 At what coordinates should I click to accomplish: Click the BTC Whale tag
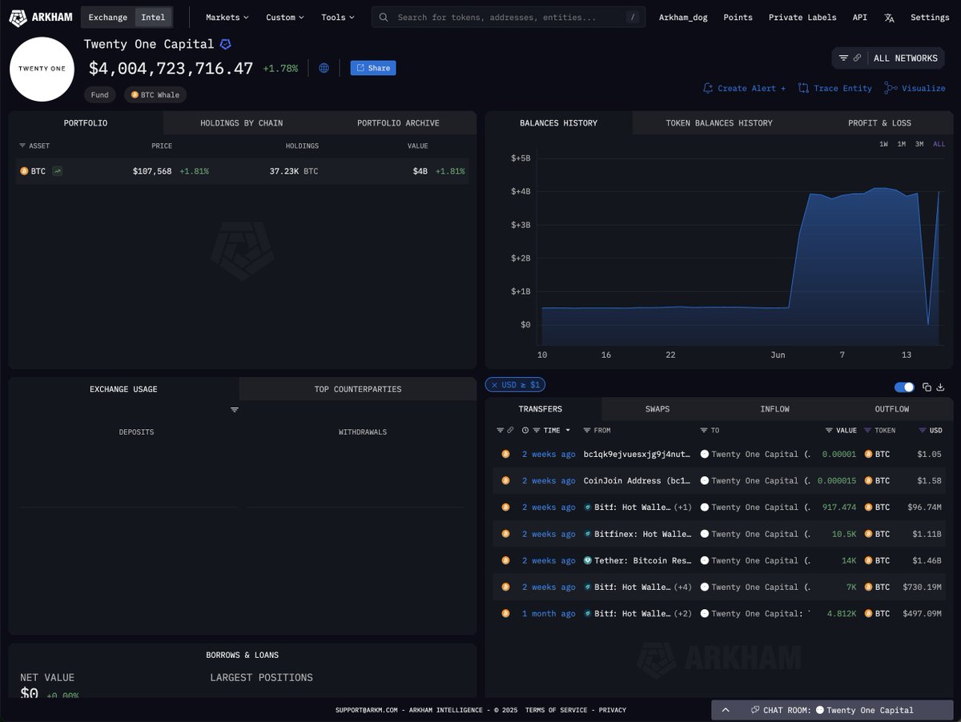point(155,94)
